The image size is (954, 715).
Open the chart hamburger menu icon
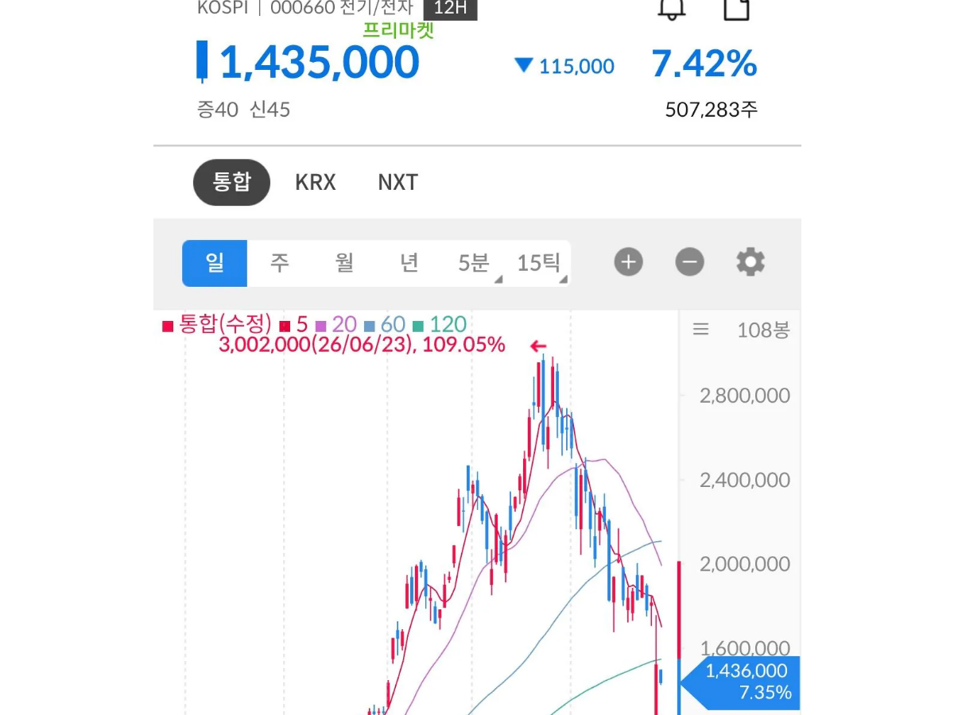pos(700,329)
